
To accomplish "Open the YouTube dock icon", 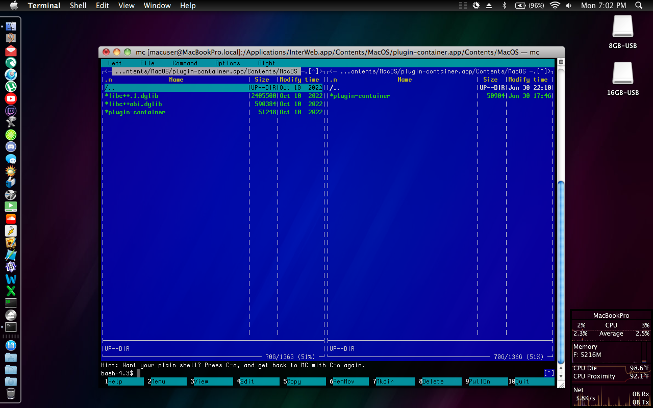I will click(x=11, y=99).
